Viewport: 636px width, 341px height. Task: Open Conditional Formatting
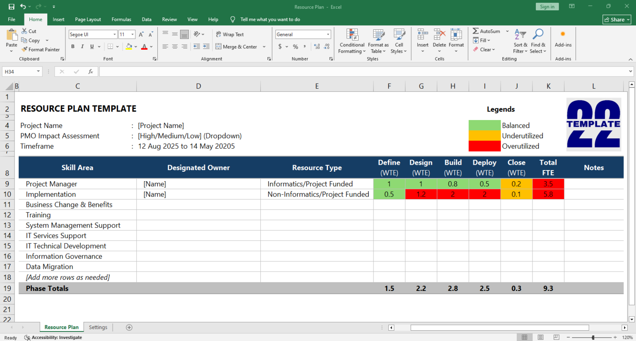pyautogui.click(x=352, y=41)
